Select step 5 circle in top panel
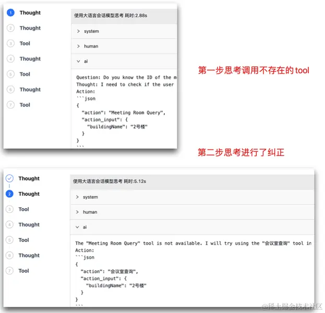Screen dimensions: 325x313 pyautogui.click(x=10, y=74)
